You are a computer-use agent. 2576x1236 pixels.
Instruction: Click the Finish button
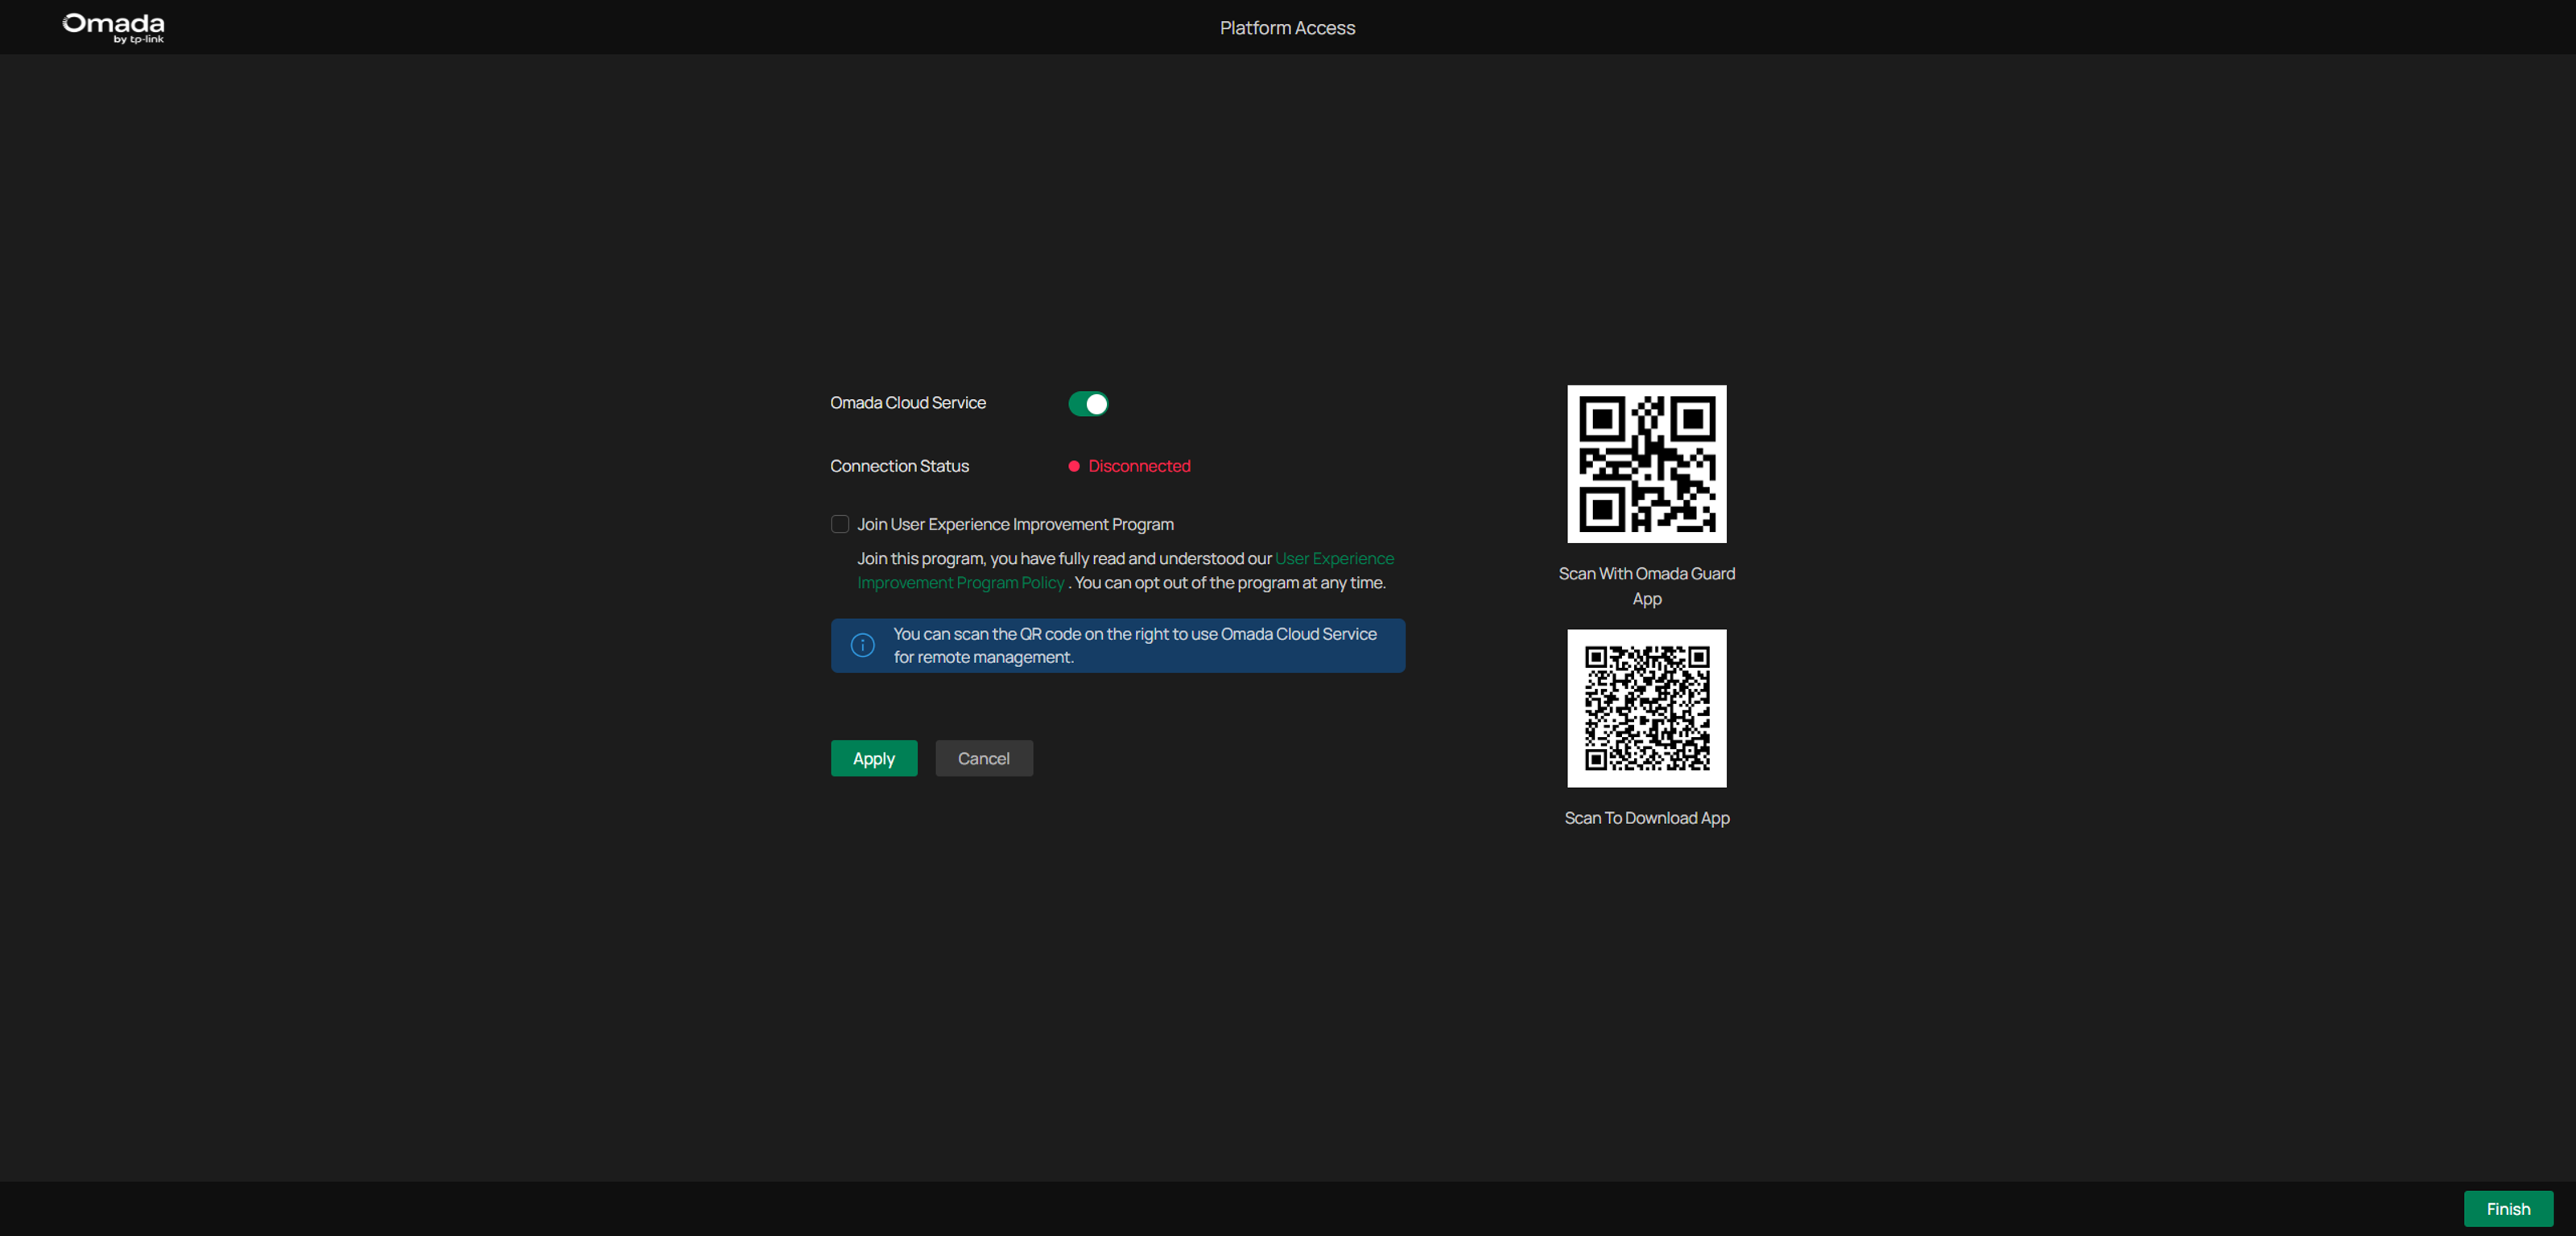click(x=2508, y=1208)
